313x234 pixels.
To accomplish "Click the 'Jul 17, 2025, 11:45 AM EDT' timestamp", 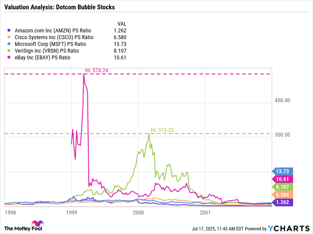I will tap(218, 229).
